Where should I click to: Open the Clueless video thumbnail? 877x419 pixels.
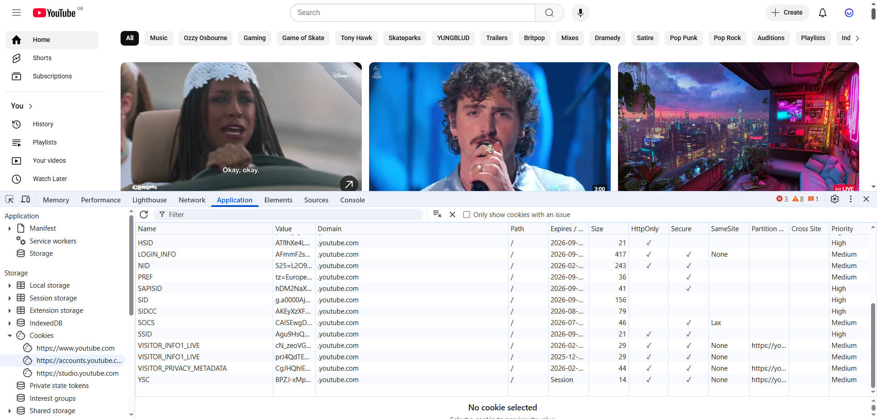click(x=241, y=127)
